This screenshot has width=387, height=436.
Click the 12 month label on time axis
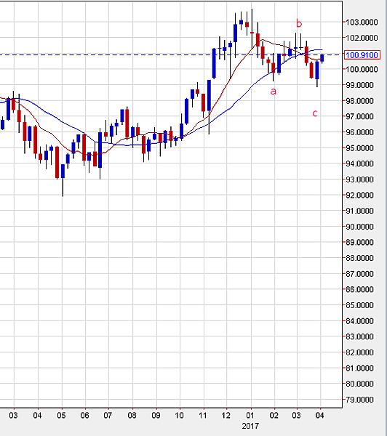click(226, 416)
